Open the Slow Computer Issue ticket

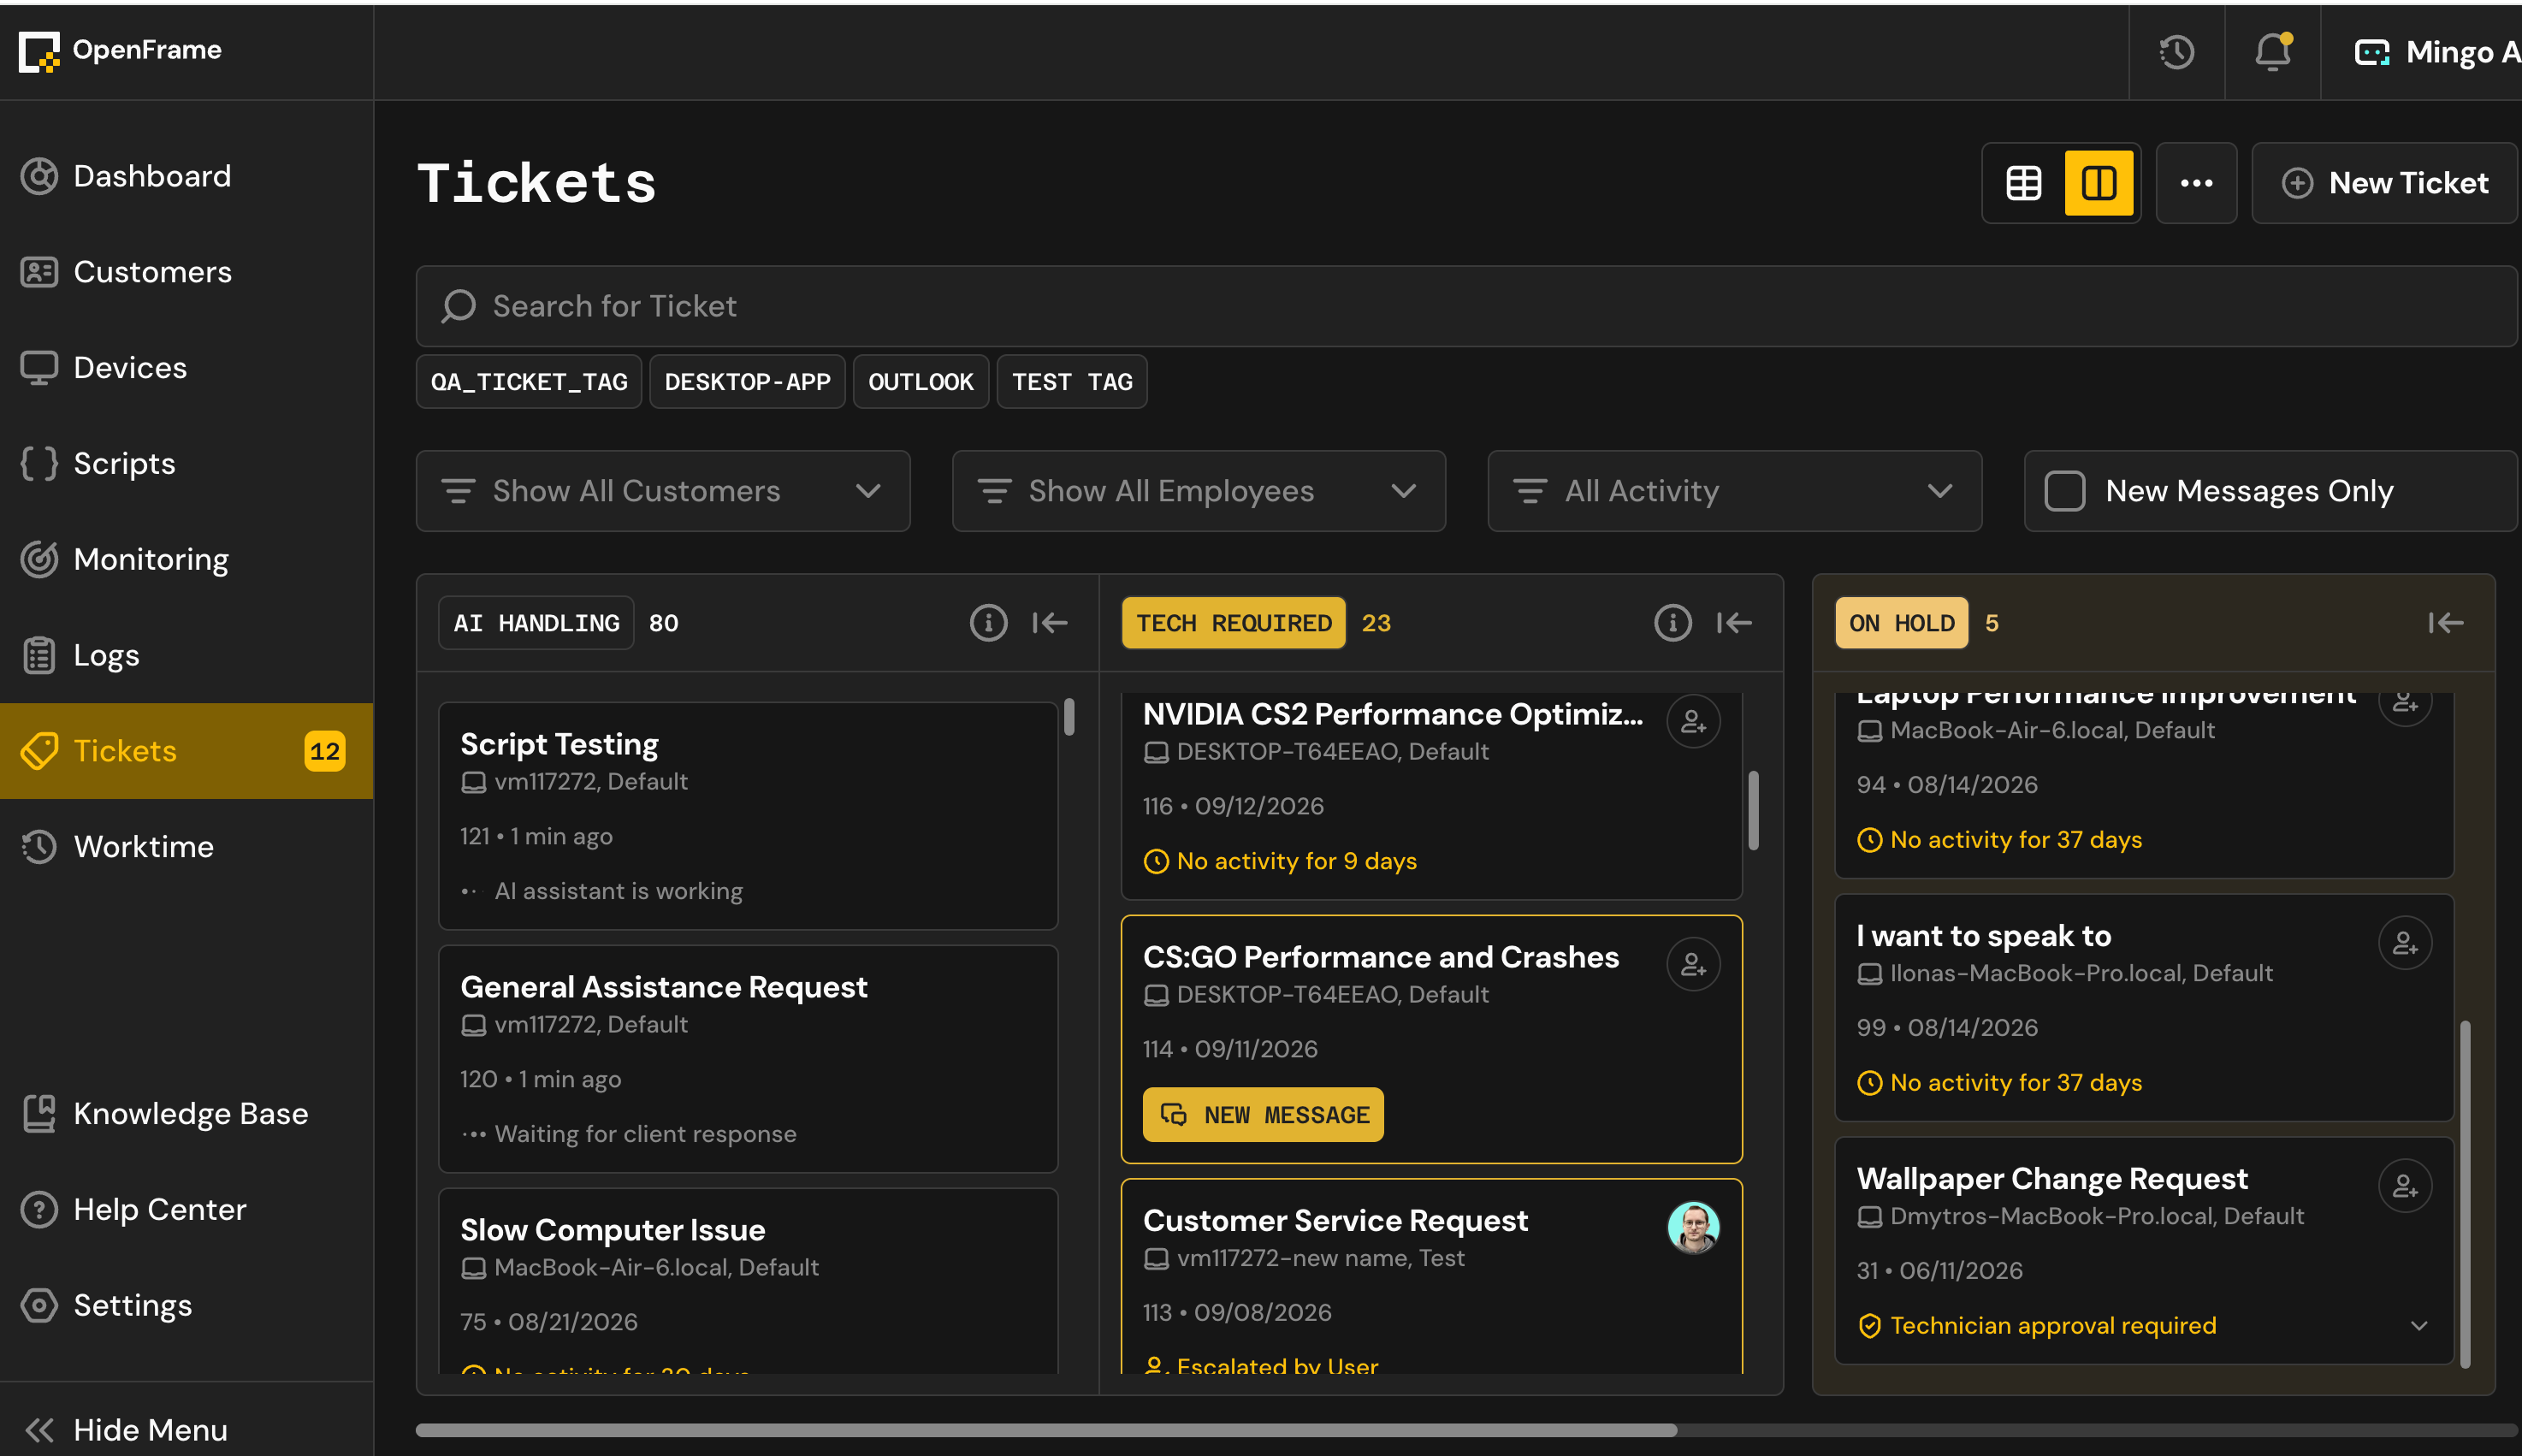pos(747,1281)
